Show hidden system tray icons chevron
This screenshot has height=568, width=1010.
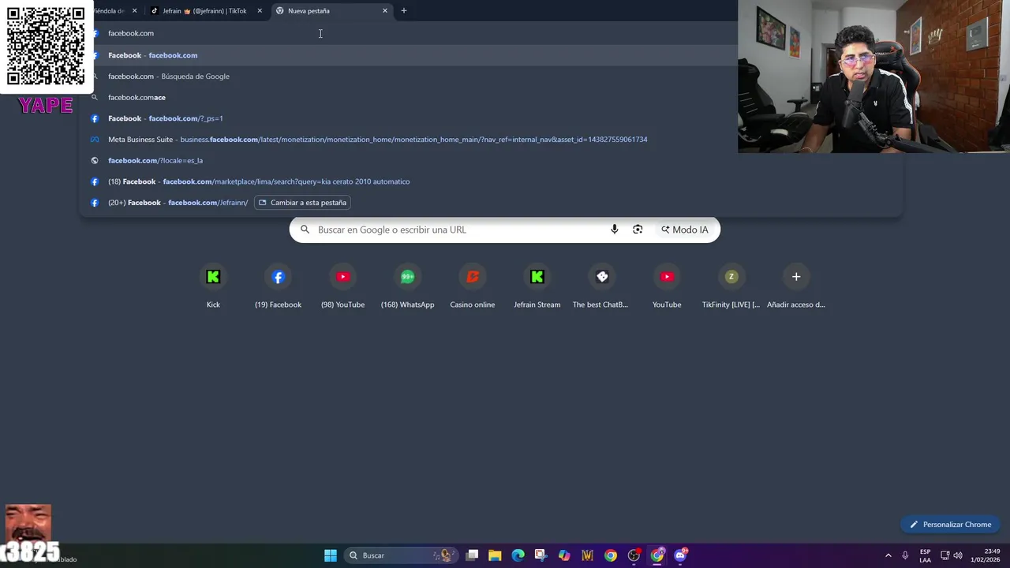888,555
